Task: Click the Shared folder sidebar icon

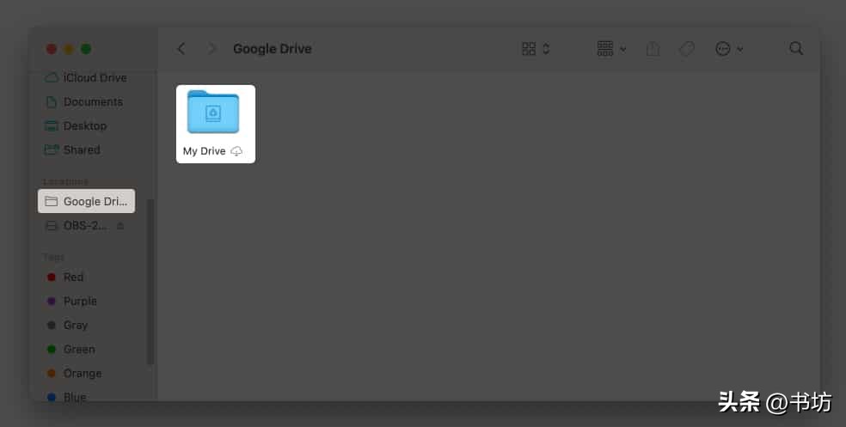Action: [52, 149]
